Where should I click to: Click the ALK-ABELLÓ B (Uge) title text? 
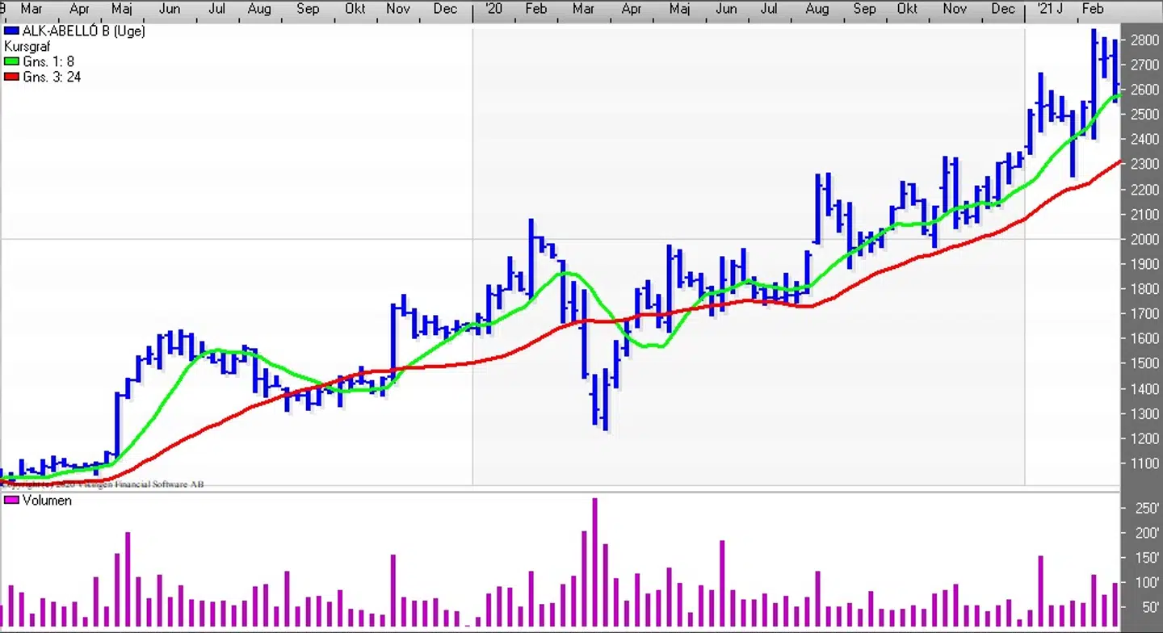[83, 31]
